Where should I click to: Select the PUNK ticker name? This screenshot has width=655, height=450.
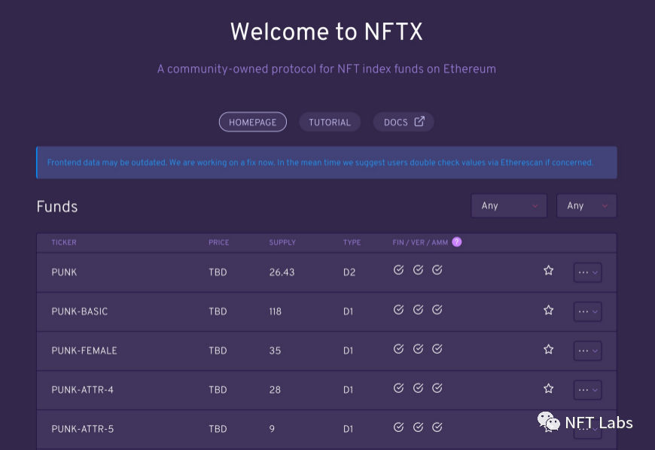[x=64, y=272]
